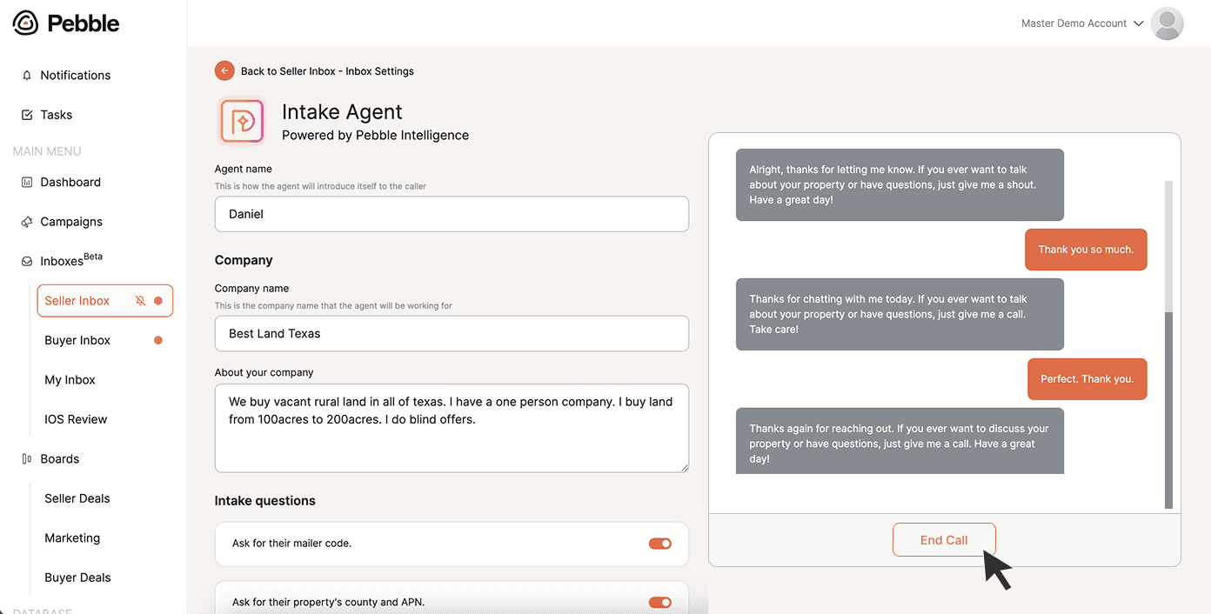The width and height of the screenshot is (1211, 614).
Task: Toggle the mailer code question switch
Action: point(660,544)
